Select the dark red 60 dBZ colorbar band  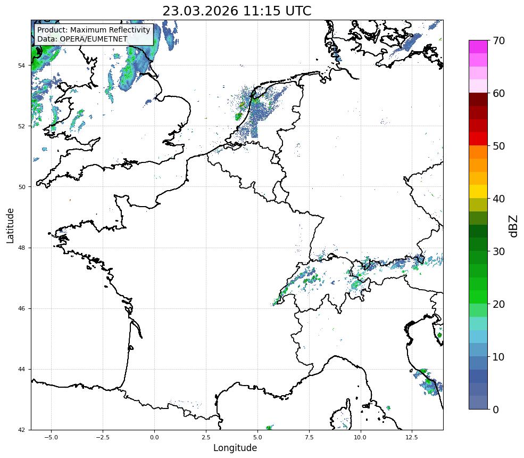478,100
